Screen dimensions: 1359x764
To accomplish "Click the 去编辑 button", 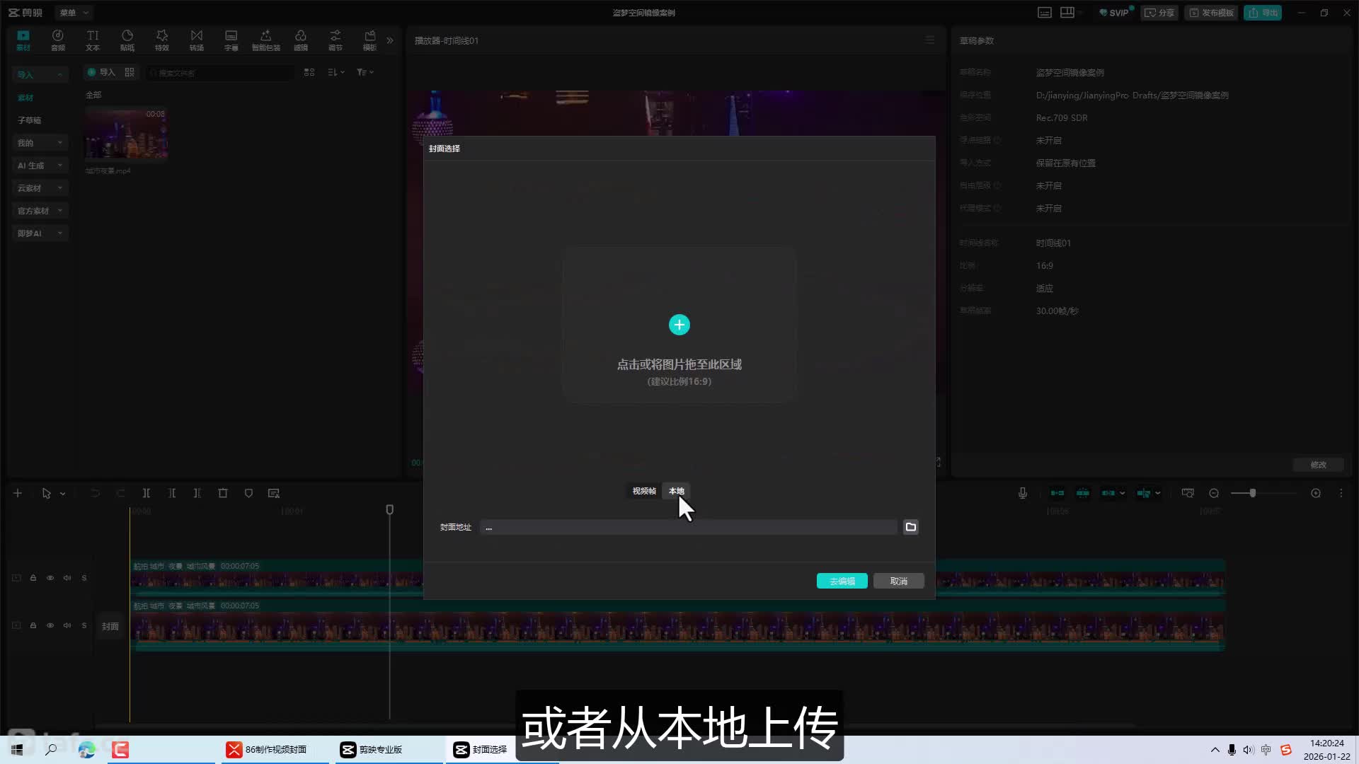I will 842,581.
